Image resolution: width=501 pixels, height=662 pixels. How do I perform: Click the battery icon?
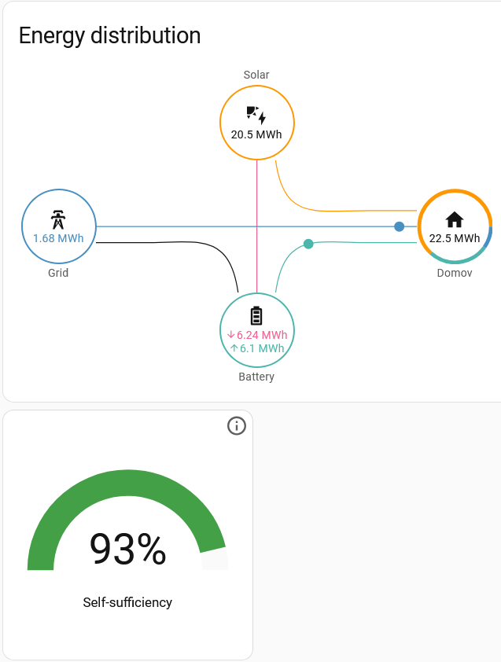[256, 316]
